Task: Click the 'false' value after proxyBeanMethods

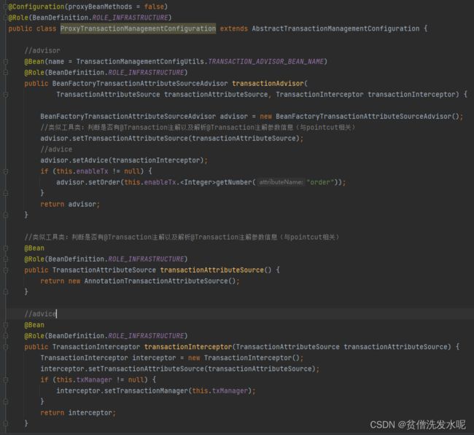Action: [154, 7]
